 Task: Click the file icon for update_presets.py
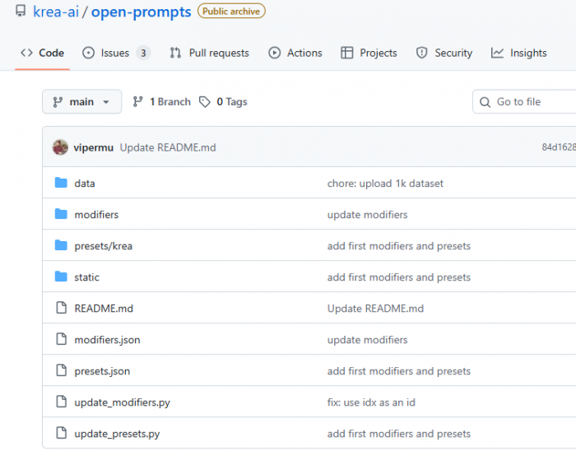(x=62, y=433)
